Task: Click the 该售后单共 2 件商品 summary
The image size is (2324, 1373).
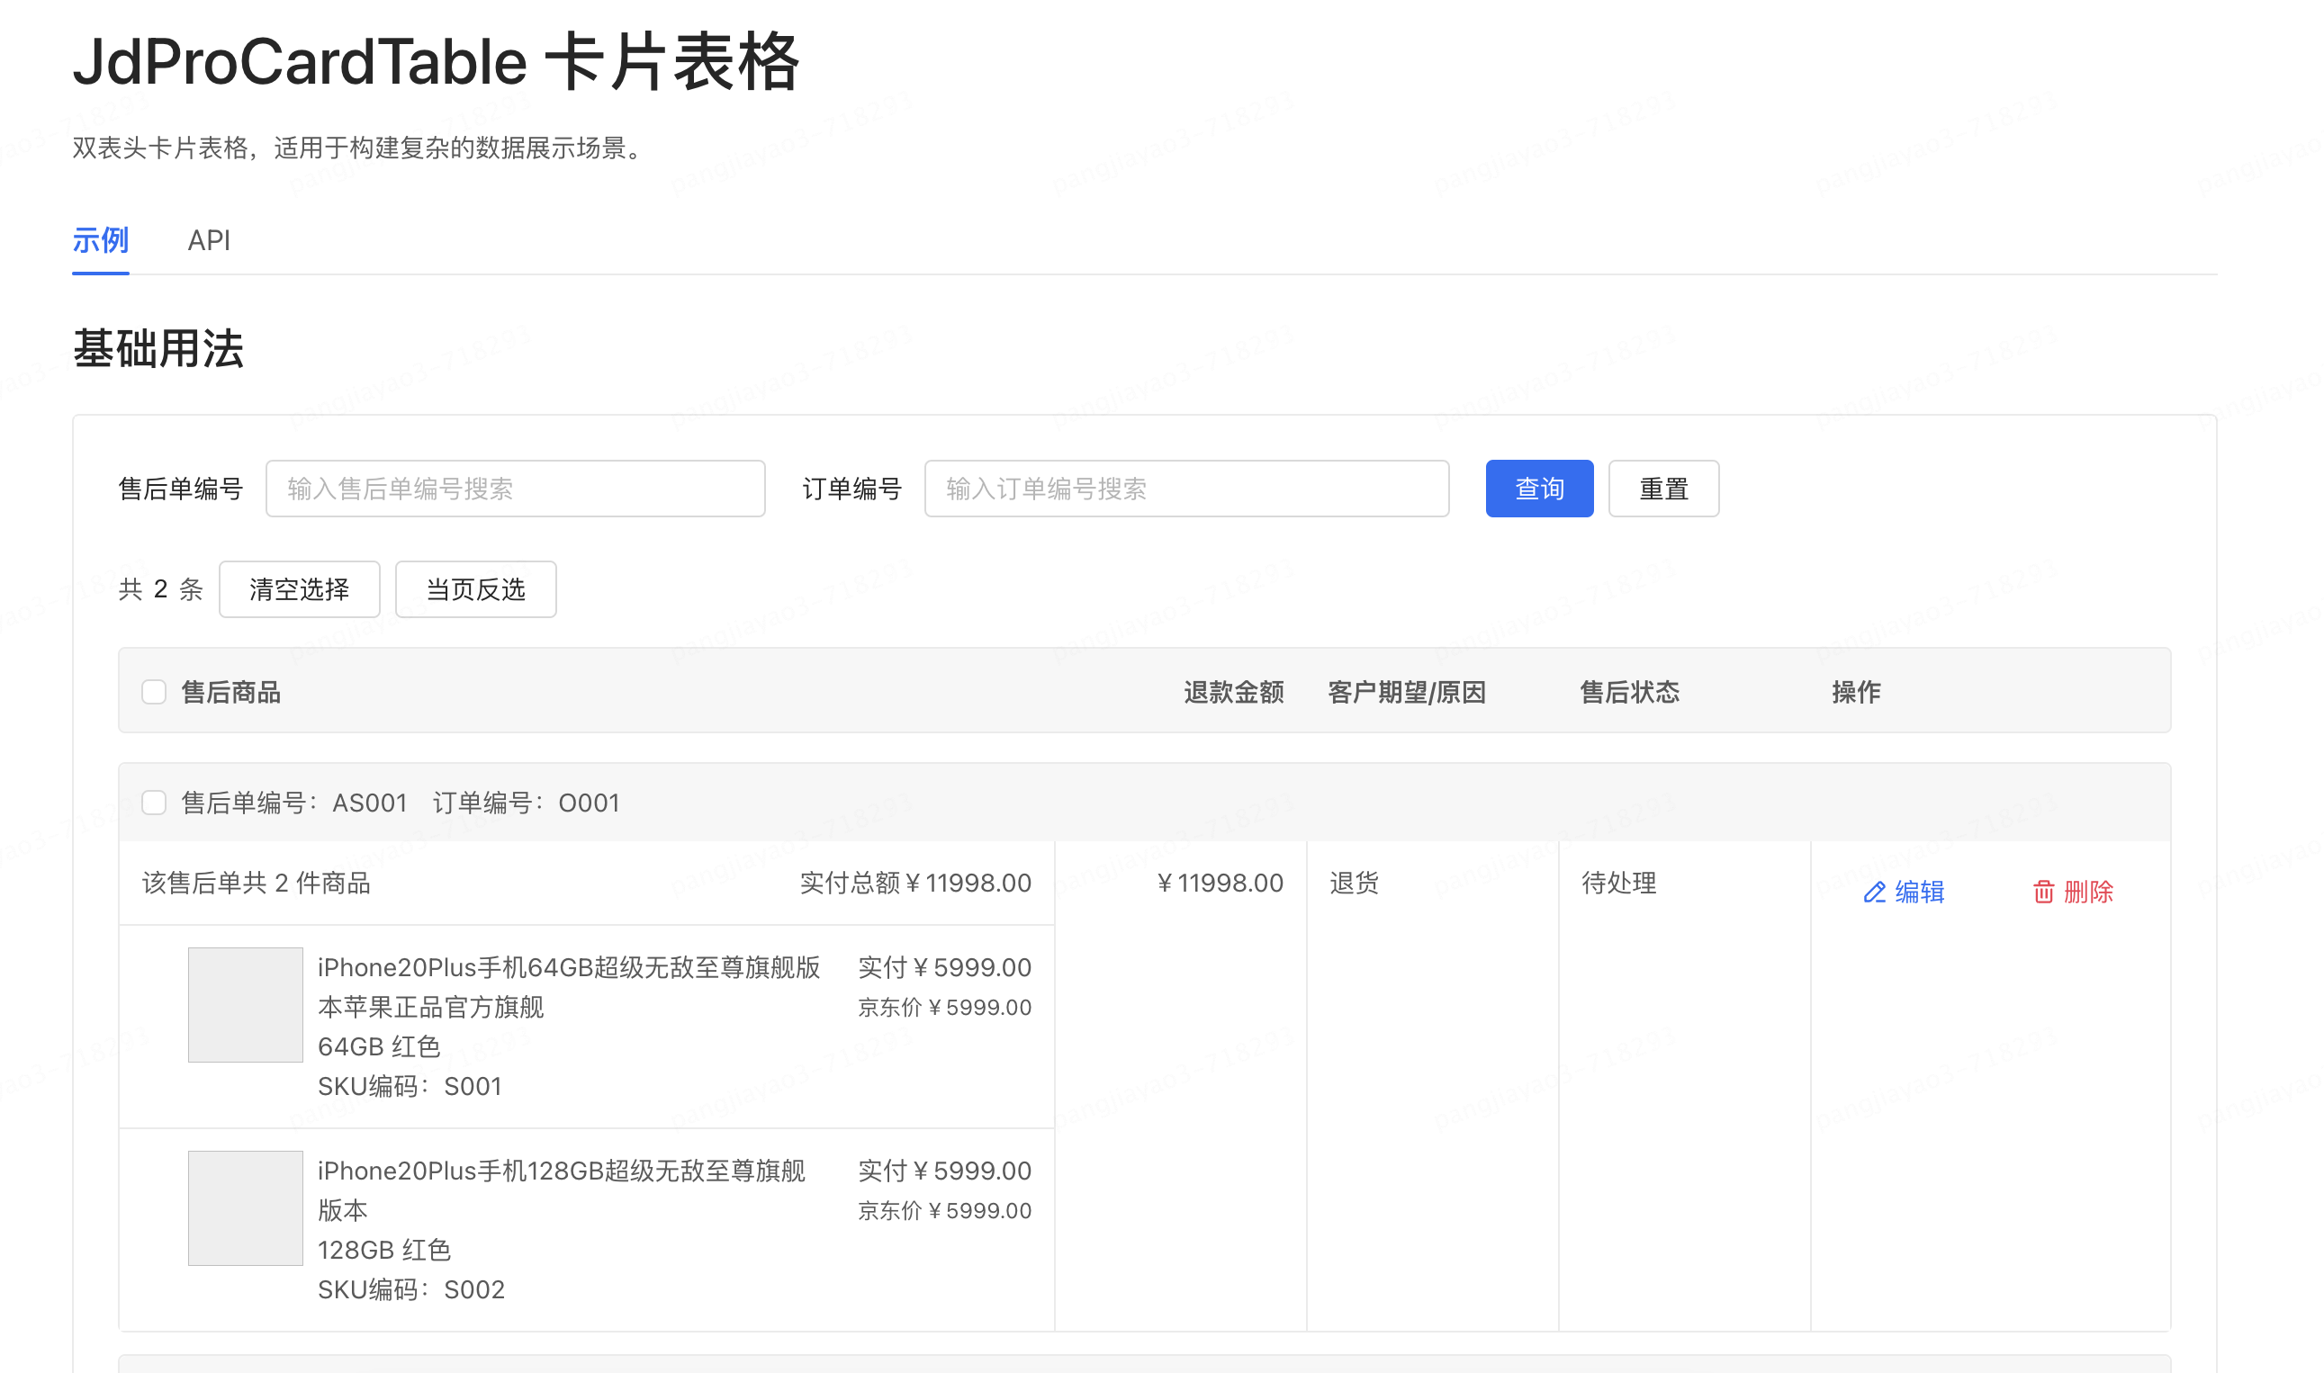Action: tap(257, 883)
